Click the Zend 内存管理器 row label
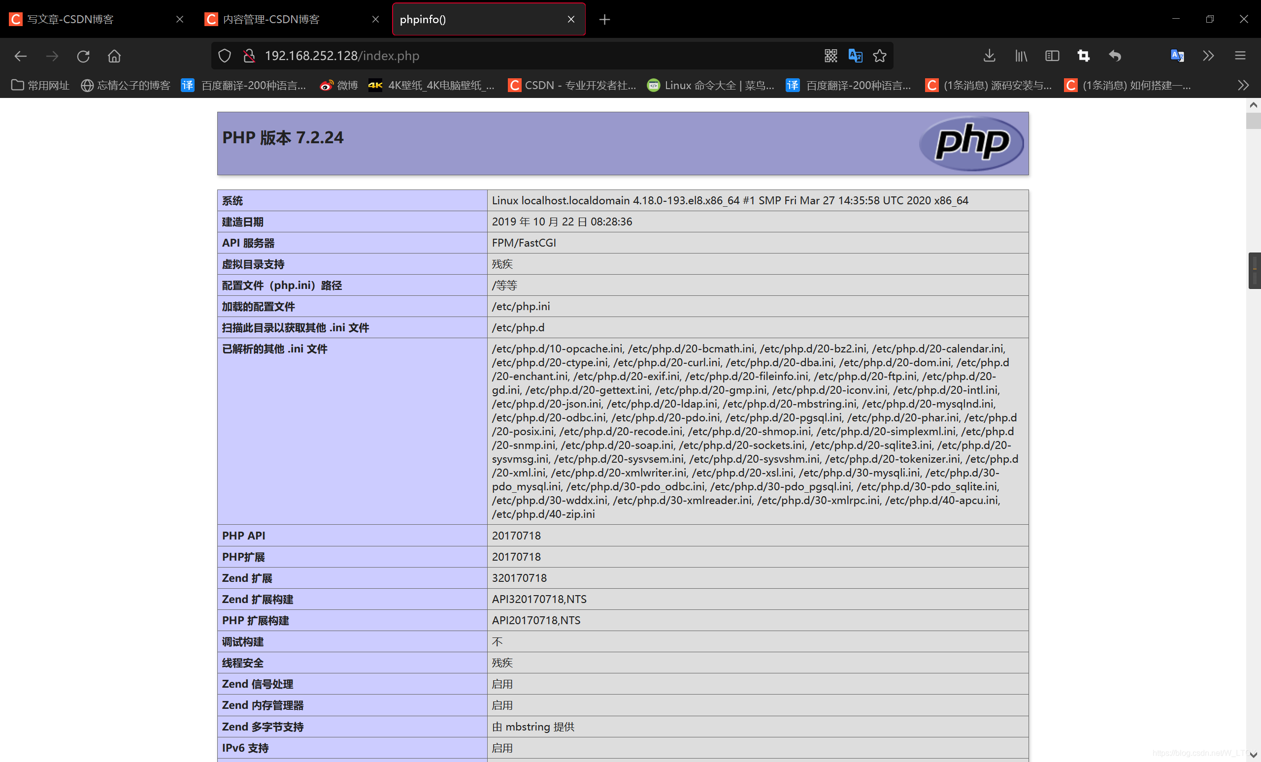 [263, 705]
